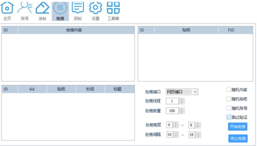
Task: Enable the 随机账号 checkbox
Action: pos(229,108)
